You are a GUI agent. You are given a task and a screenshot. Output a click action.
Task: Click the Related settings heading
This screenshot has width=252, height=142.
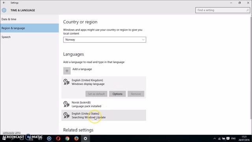[x=78, y=130]
